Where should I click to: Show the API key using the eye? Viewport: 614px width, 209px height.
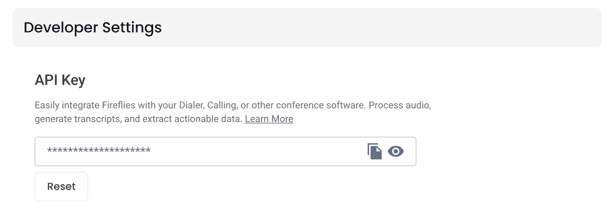pos(396,151)
